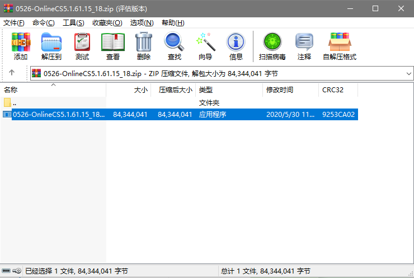Image resolution: width=414 pixels, height=278 pixels.
Task: Click the Add (添加) archive icon
Action: pos(21,46)
